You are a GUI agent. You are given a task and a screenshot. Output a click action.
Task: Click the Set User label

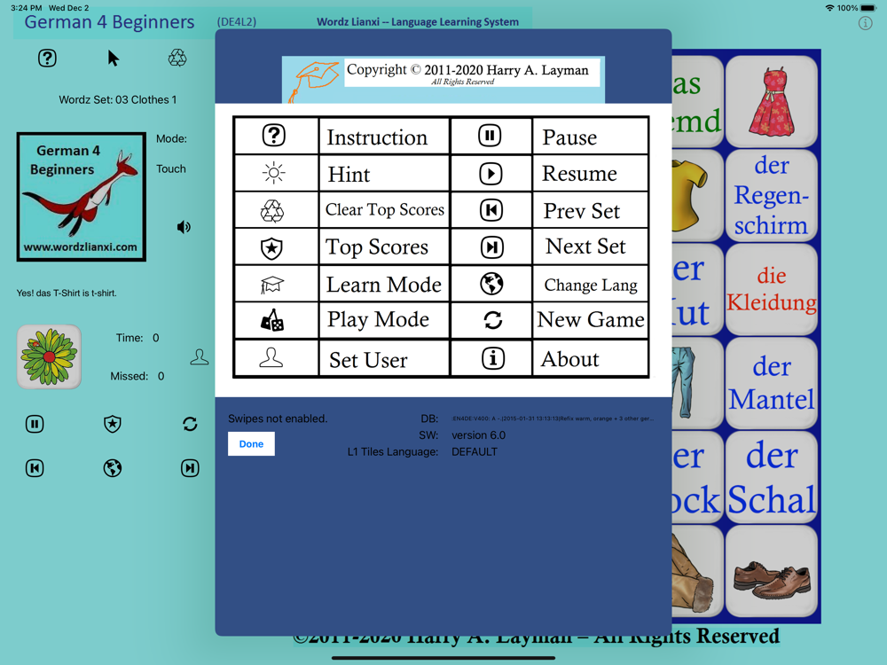[x=368, y=360]
